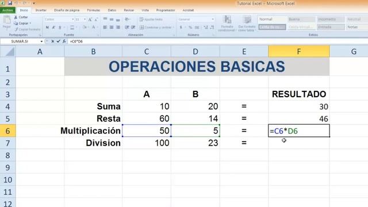
Task: Click the fx insert function icon
Action: (64, 41)
